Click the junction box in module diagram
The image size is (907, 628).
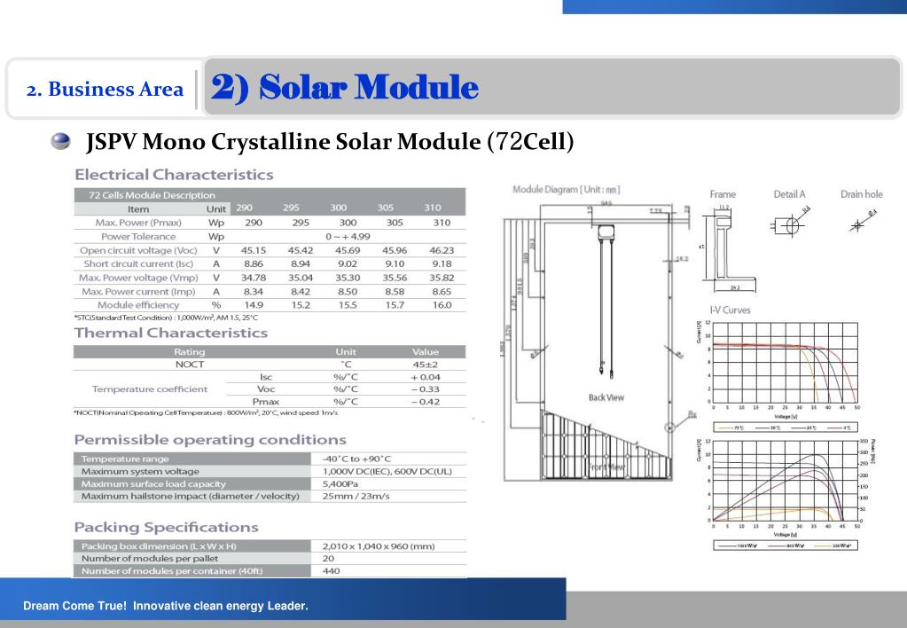(606, 232)
